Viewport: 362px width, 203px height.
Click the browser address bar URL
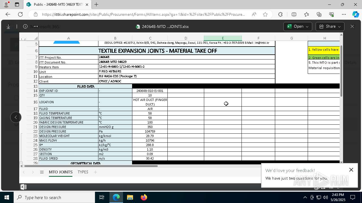click(x=143, y=14)
